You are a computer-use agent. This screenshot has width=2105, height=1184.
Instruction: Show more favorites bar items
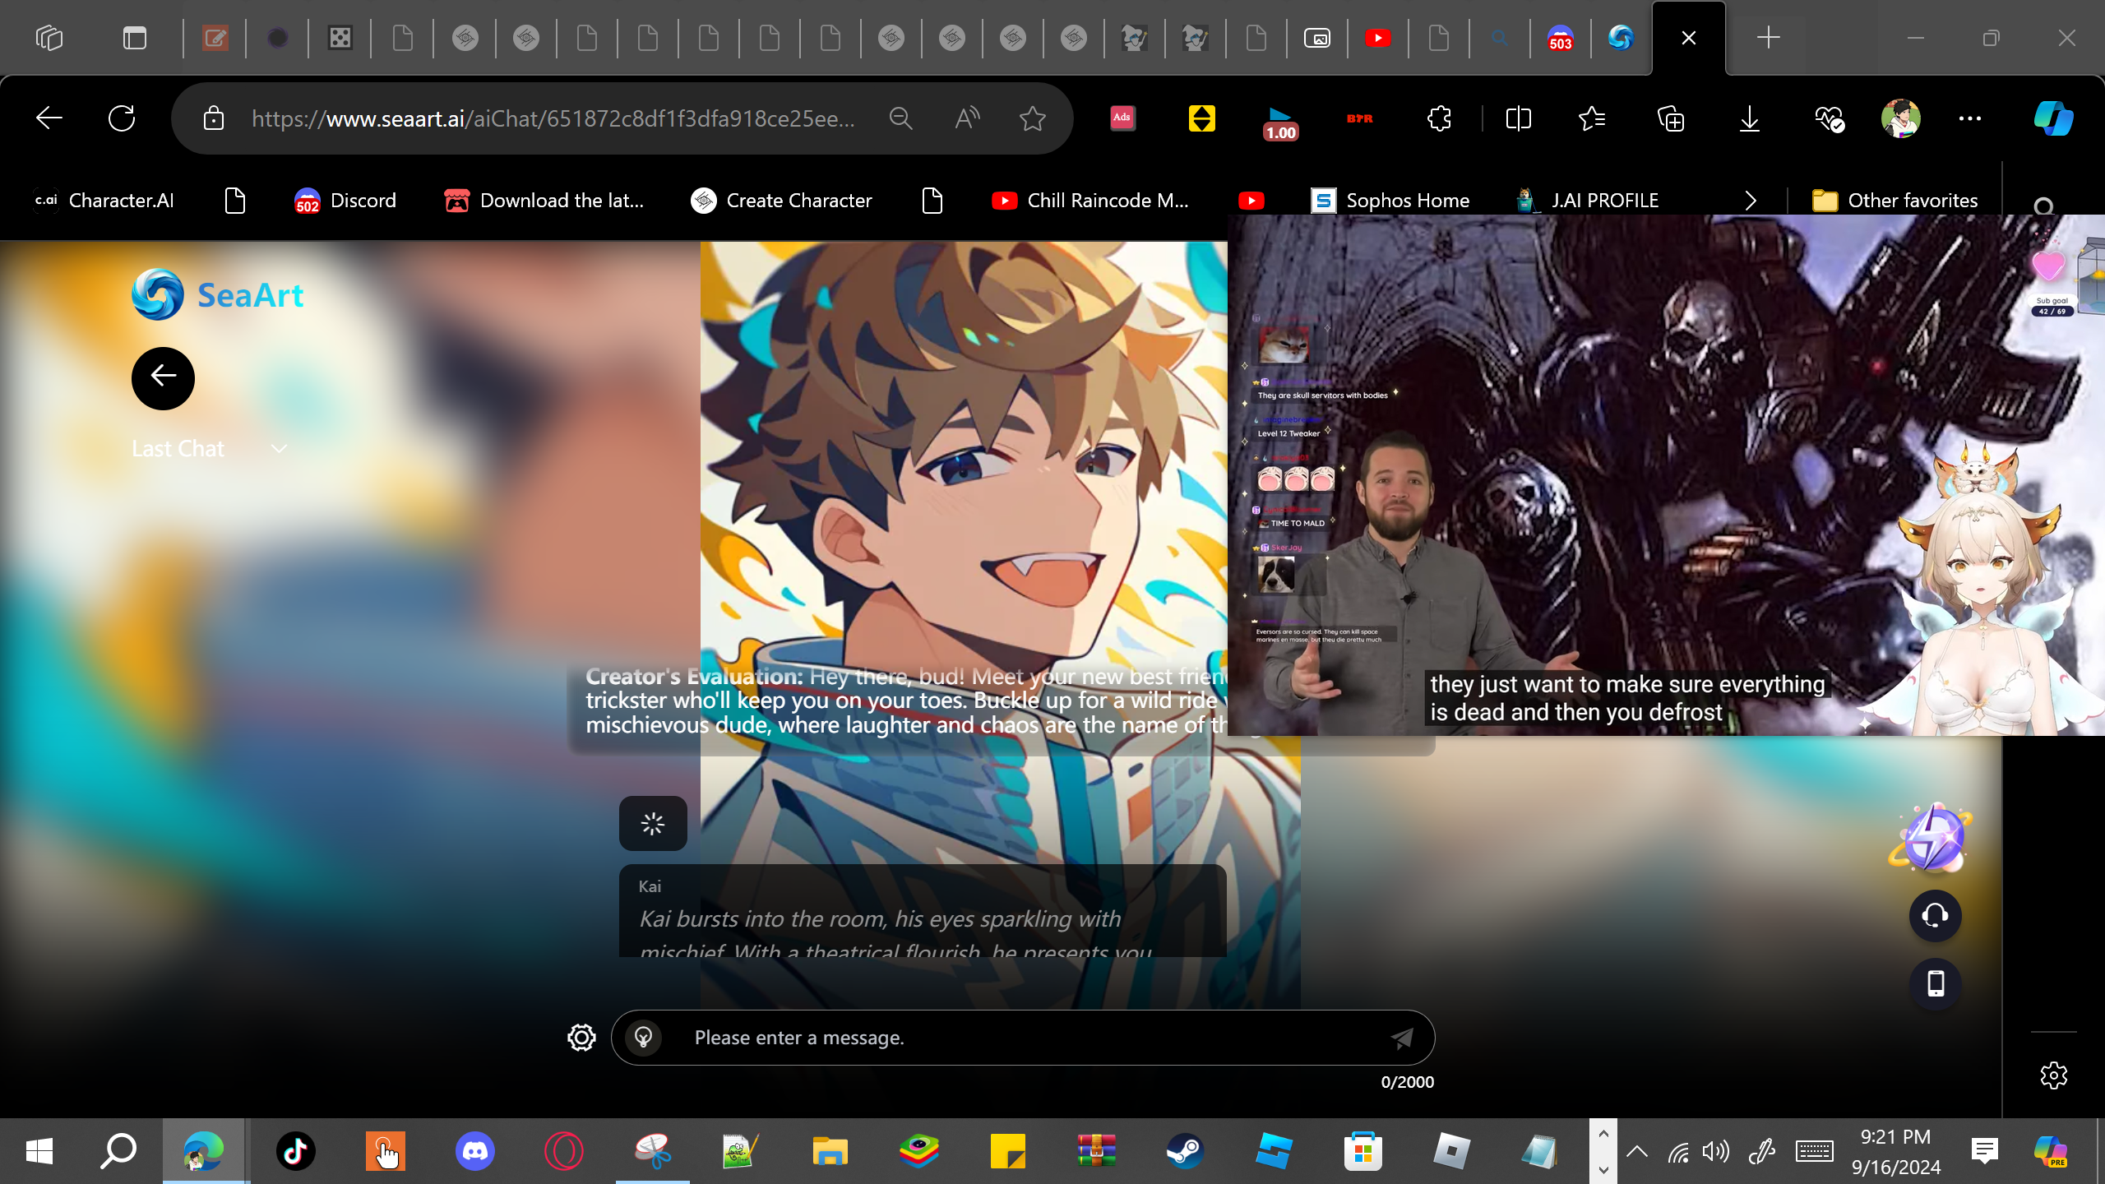coord(1751,201)
